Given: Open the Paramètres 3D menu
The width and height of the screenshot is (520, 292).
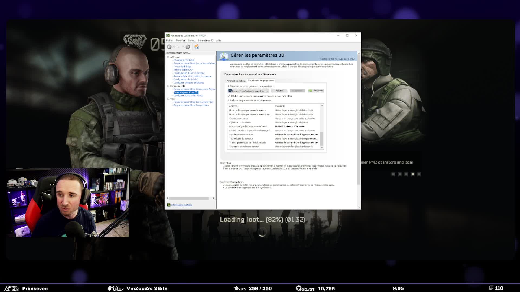Looking at the screenshot, I should coord(206,41).
